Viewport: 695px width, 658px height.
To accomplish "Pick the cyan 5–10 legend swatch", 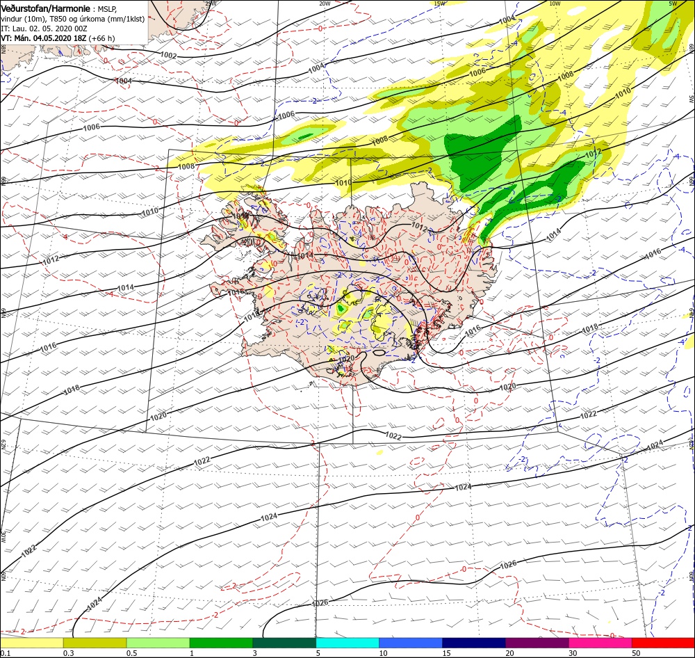I will 347,643.
